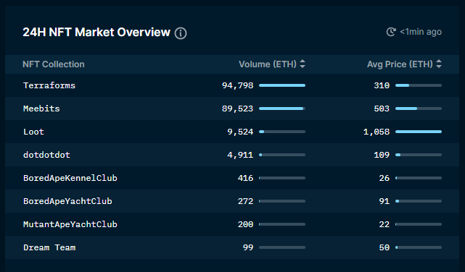Click Terraforms volume bar
The width and height of the screenshot is (465, 272).
tap(282, 85)
